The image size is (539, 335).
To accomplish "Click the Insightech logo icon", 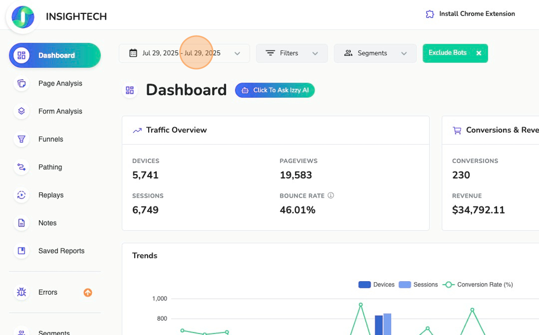I will click(23, 16).
